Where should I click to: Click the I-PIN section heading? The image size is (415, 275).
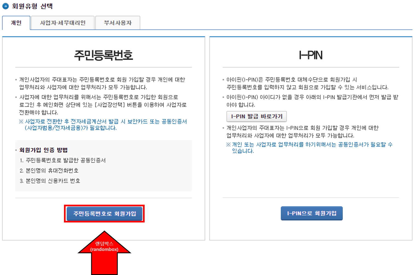pos(311,55)
